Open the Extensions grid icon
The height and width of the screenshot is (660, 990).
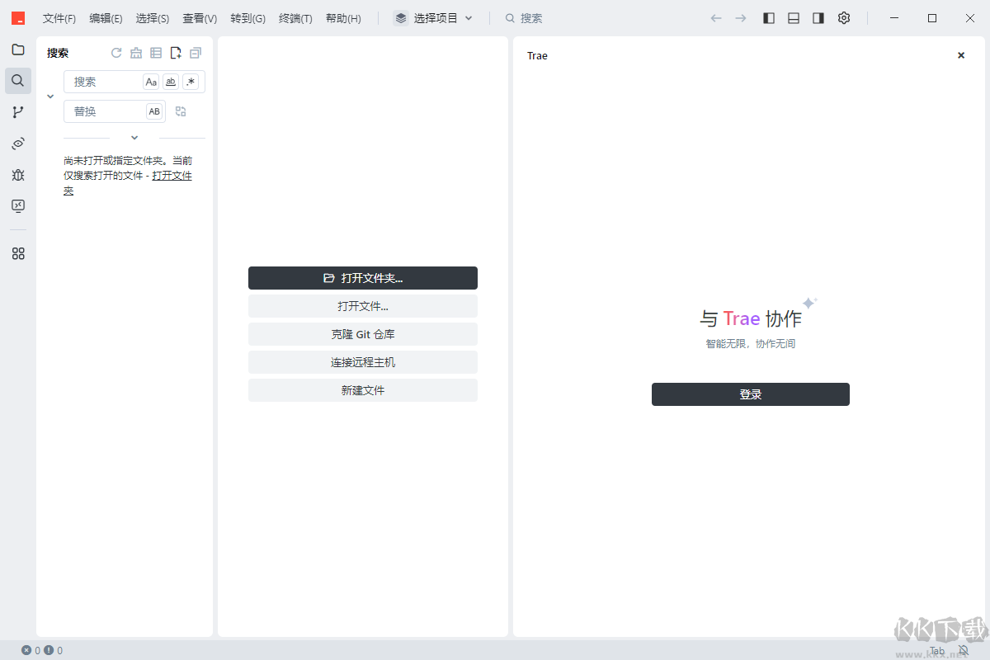click(x=17, y=253)
